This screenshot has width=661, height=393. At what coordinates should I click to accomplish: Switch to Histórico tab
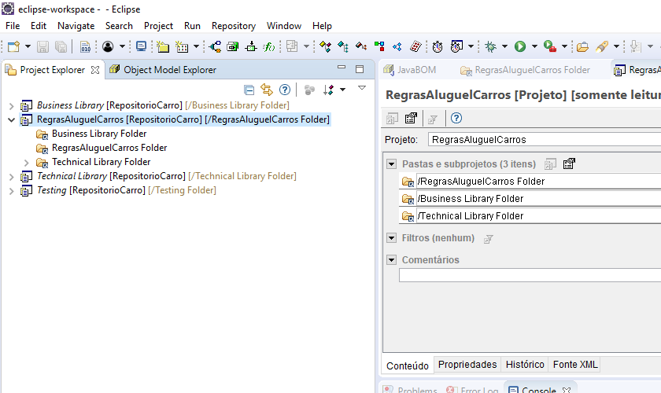(525, 365)
